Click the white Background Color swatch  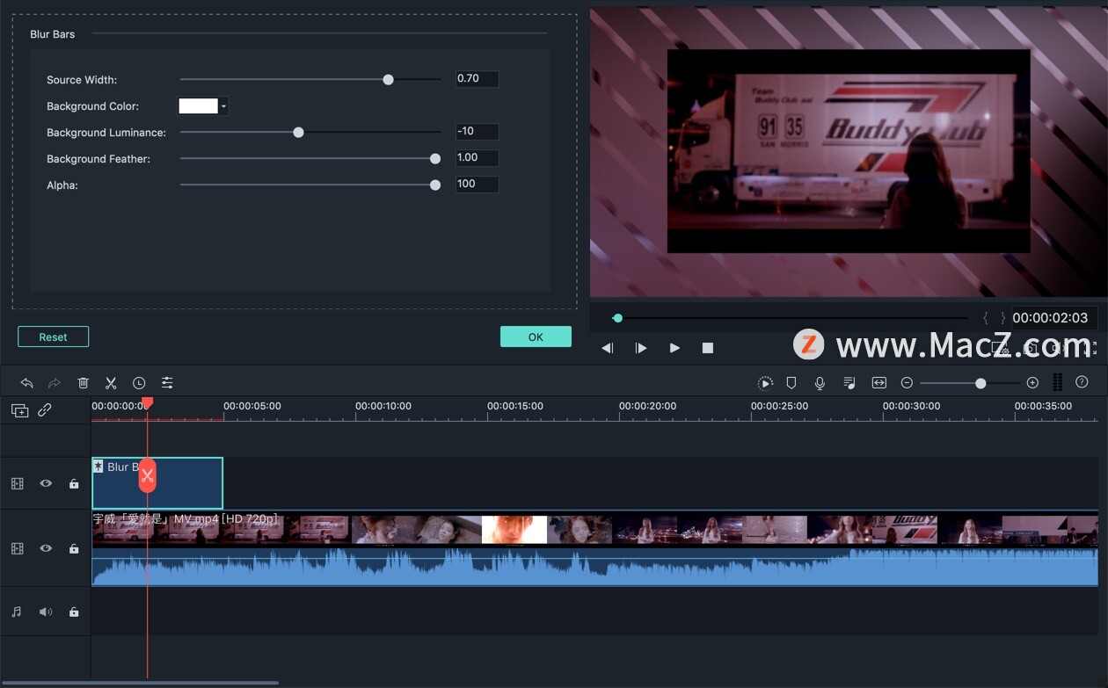(199, 106)
